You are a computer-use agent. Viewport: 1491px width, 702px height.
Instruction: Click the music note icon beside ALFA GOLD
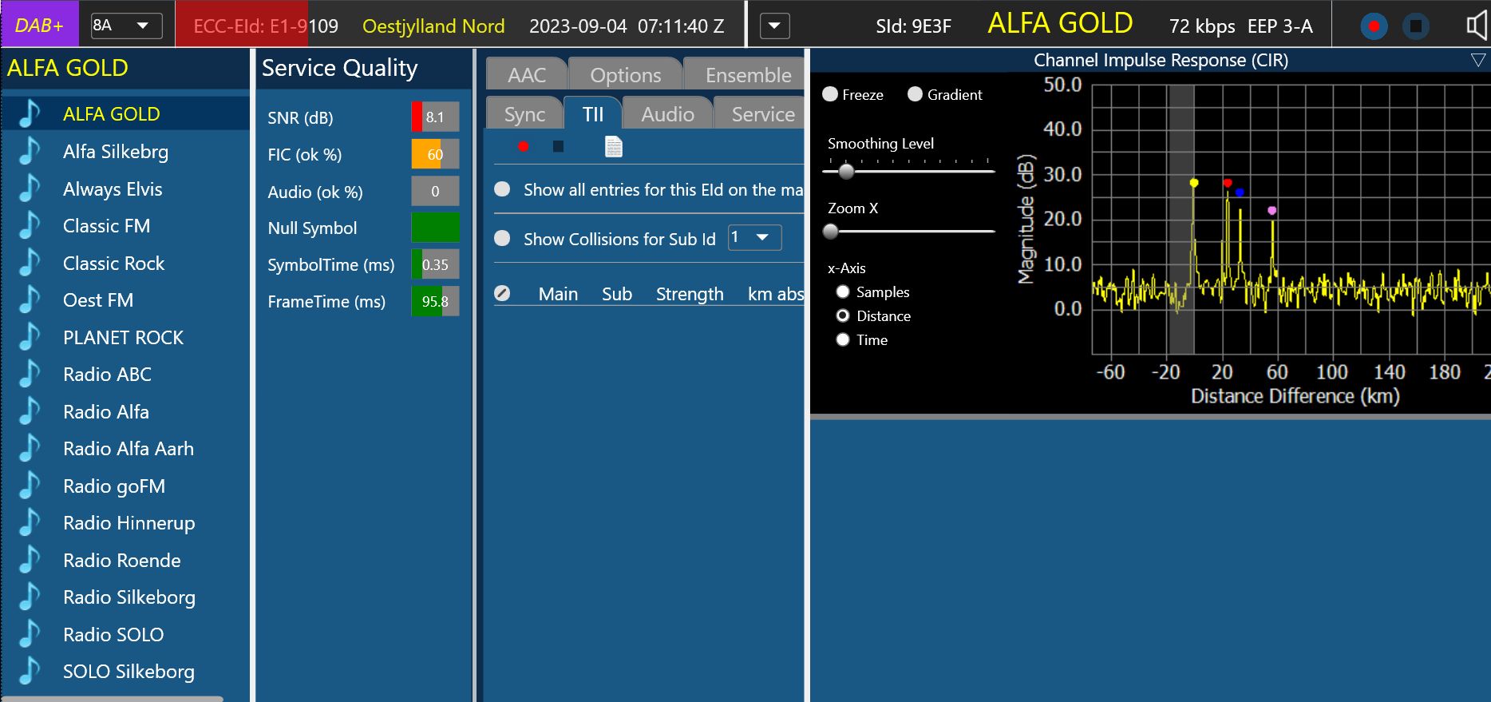click(30, 113)
